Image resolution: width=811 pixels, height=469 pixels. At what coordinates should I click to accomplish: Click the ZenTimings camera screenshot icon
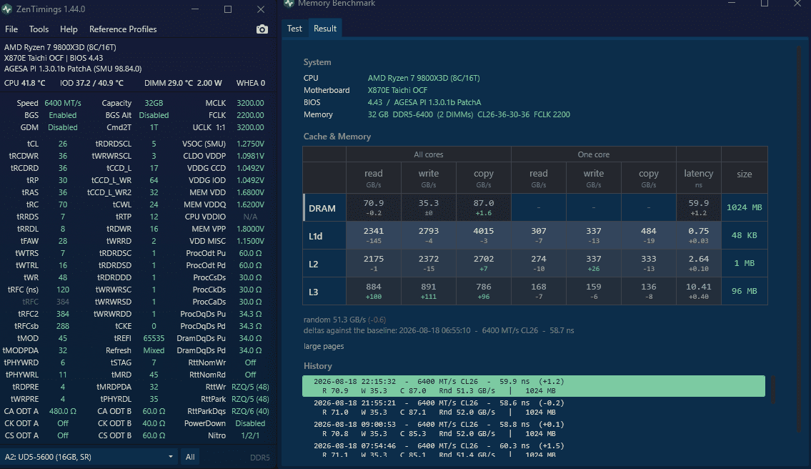tap(262, 29)
